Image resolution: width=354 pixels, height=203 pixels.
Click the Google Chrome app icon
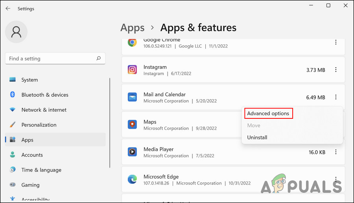pos(132,42)
